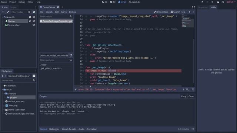This screenshot has height=133, width=237.
Task: Open the AssetLib workspace
Action: pyautogui.click(x=134, y=2)
